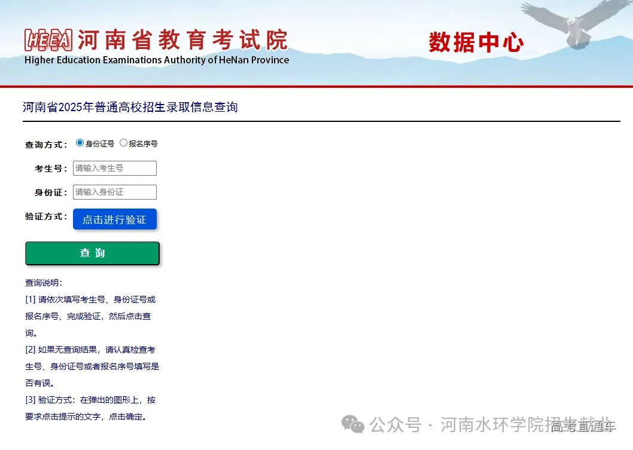The image size is (633, 450).
Task: Click the 查询方式 label
Action: 45,144
